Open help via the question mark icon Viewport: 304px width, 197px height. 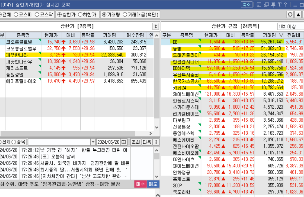click(x=285, y=5)
